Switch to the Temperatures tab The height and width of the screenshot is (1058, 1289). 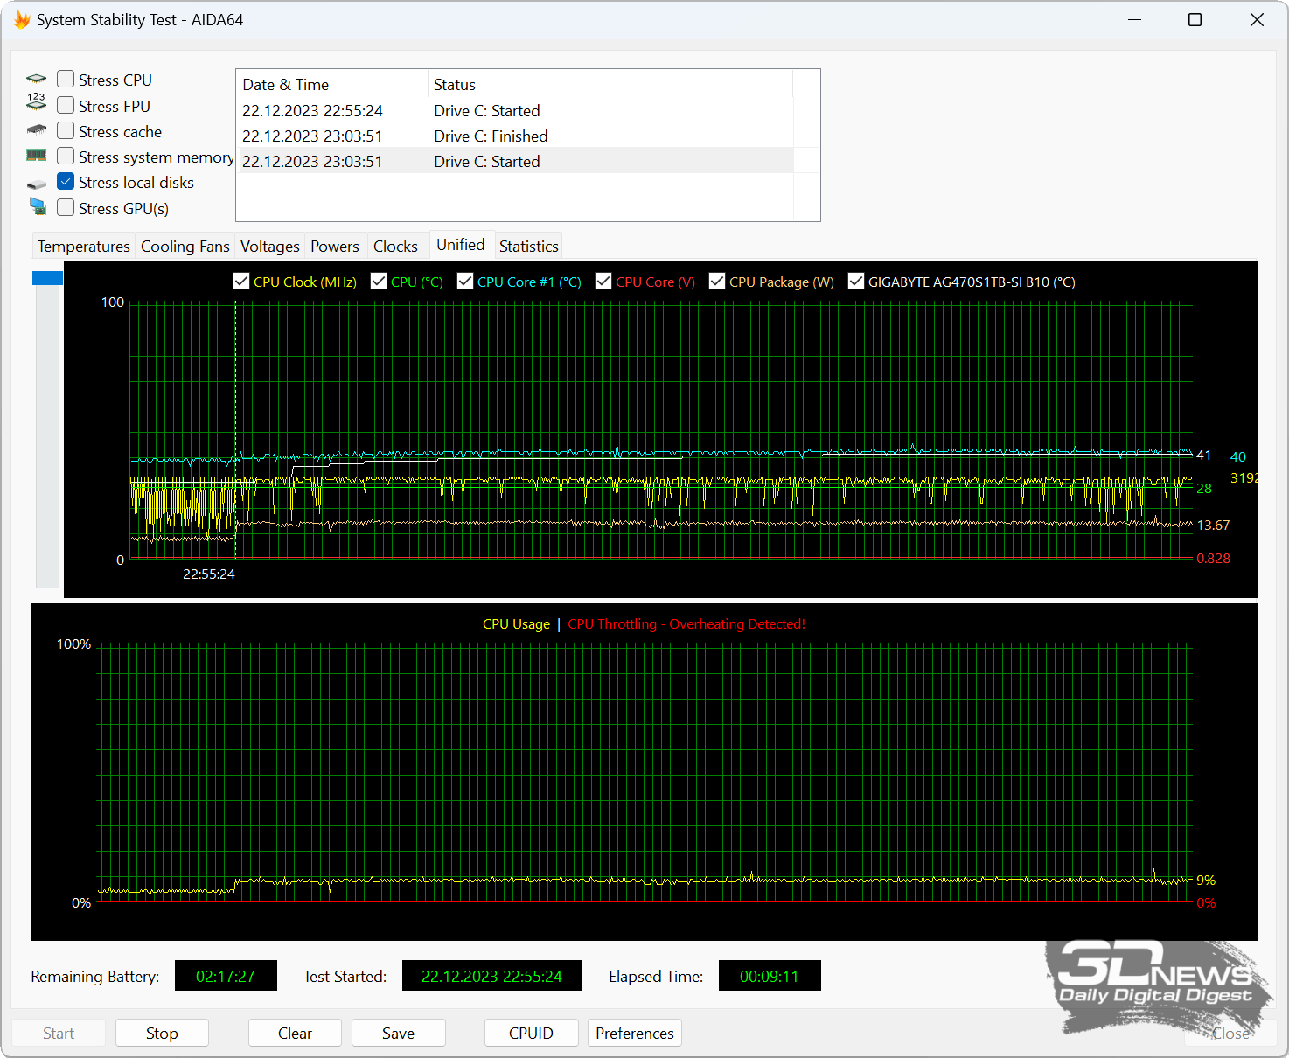[x=84, y=247]
